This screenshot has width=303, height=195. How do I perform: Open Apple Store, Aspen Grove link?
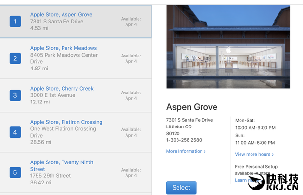coord(61,15)
